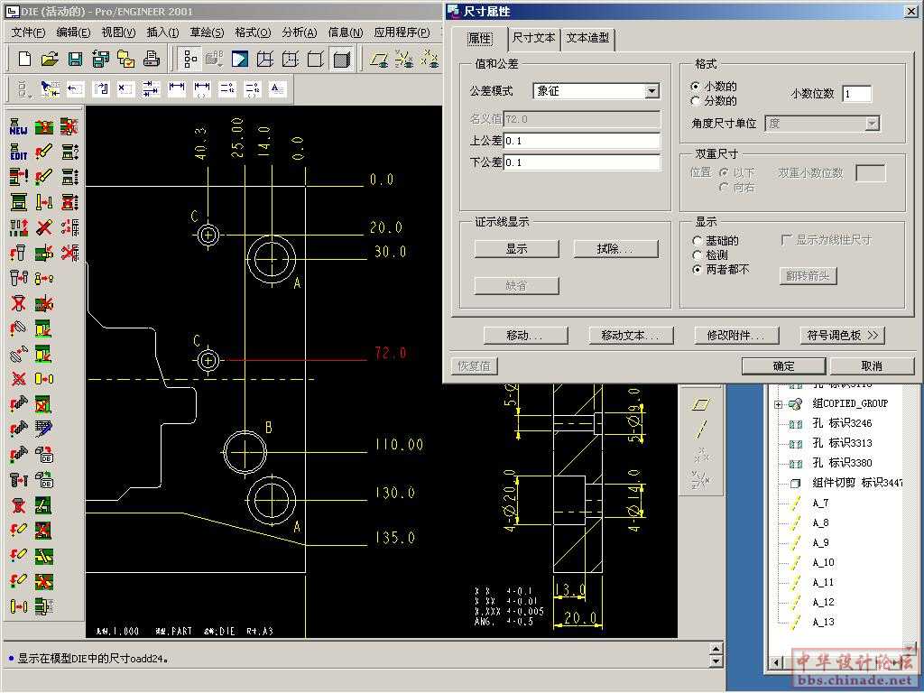Select the 分数的 fractional radio button
This screenshot has height=693, width=924.
pos(696,101)
